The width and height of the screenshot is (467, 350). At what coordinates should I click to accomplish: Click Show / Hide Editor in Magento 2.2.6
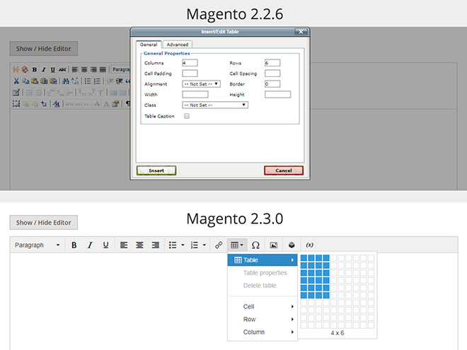pos(43,49)
